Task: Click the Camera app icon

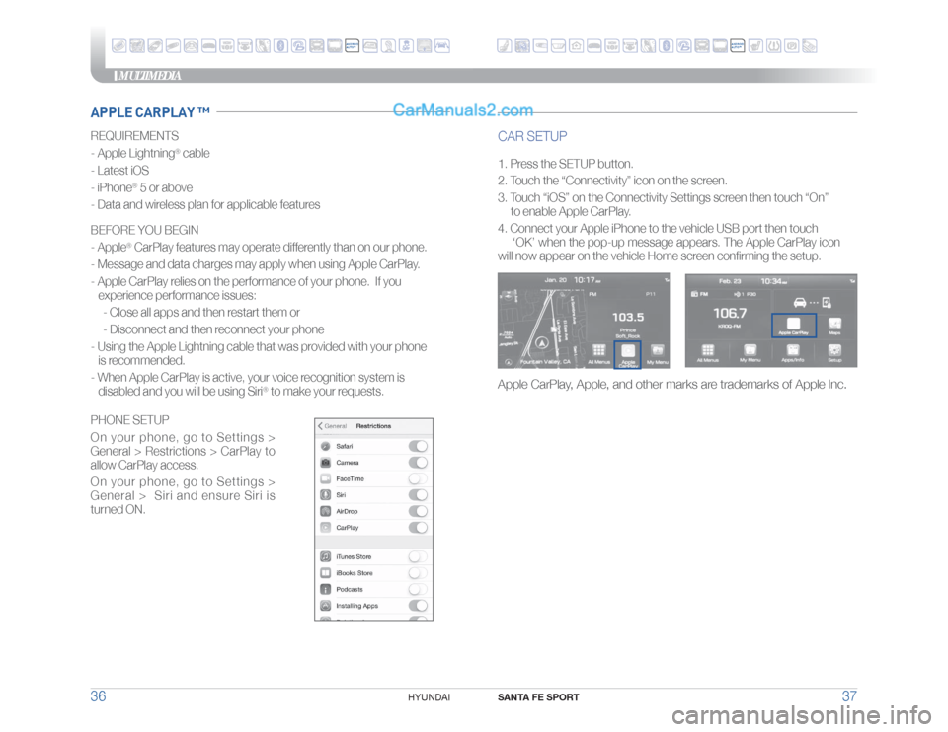Action: tap(325, 463)
